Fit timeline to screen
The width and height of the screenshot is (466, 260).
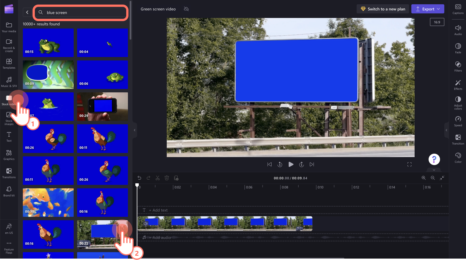(x=442, y=178)
